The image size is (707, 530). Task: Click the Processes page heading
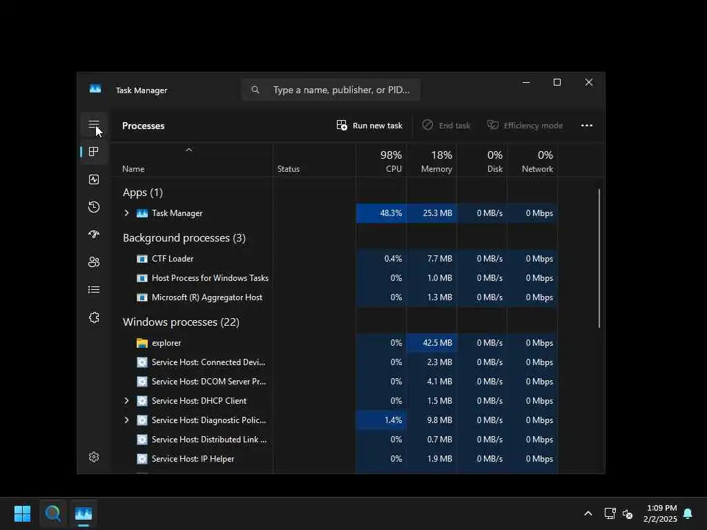[x=144, y=126]
